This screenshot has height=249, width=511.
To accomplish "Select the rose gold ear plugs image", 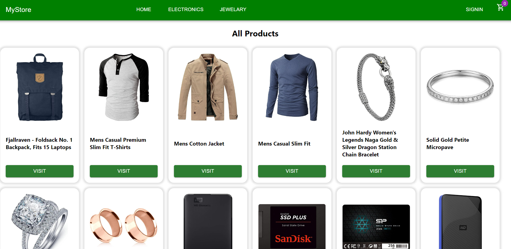I will (124, 225).
